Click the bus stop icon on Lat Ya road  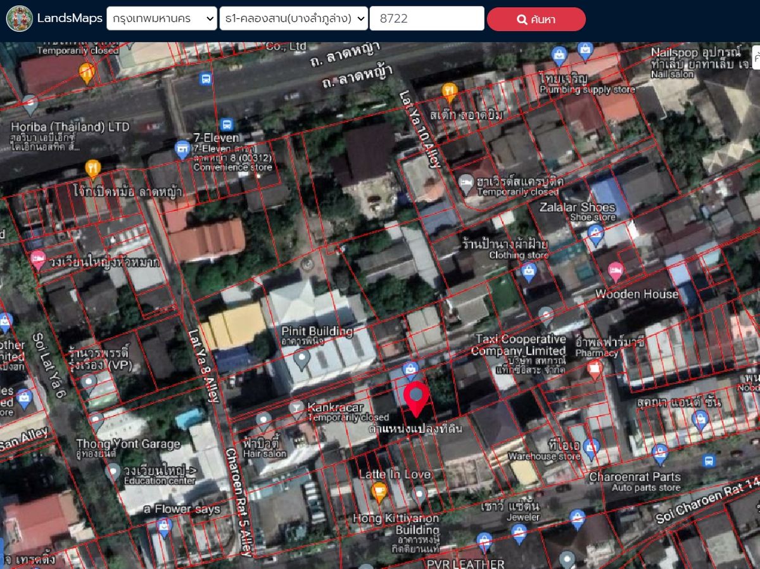point(205,79)
